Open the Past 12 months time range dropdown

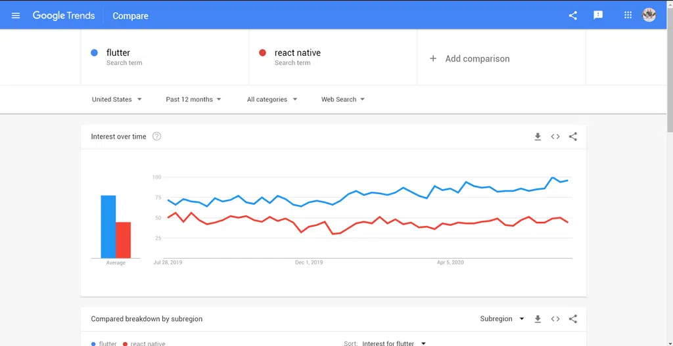(x=194, y=99)
